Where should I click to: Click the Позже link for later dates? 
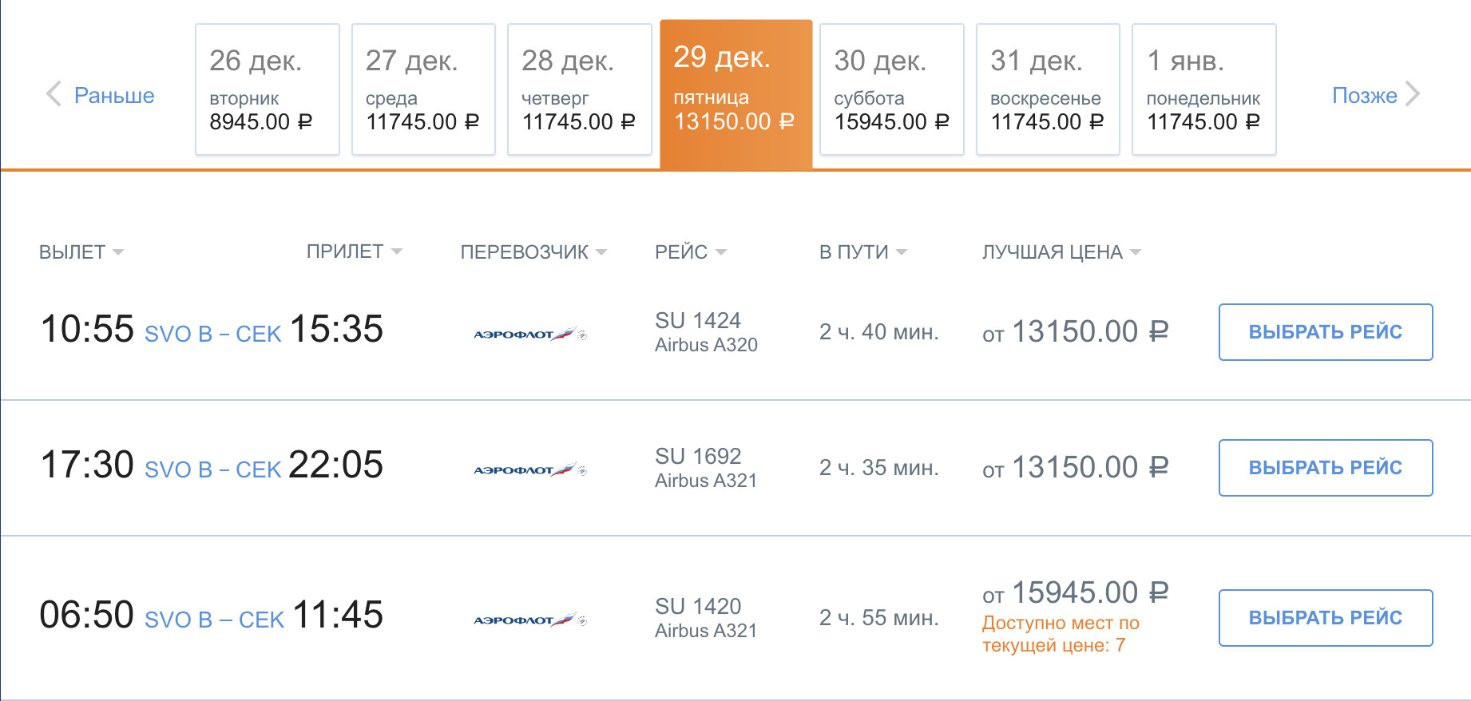coord(1364,96)
